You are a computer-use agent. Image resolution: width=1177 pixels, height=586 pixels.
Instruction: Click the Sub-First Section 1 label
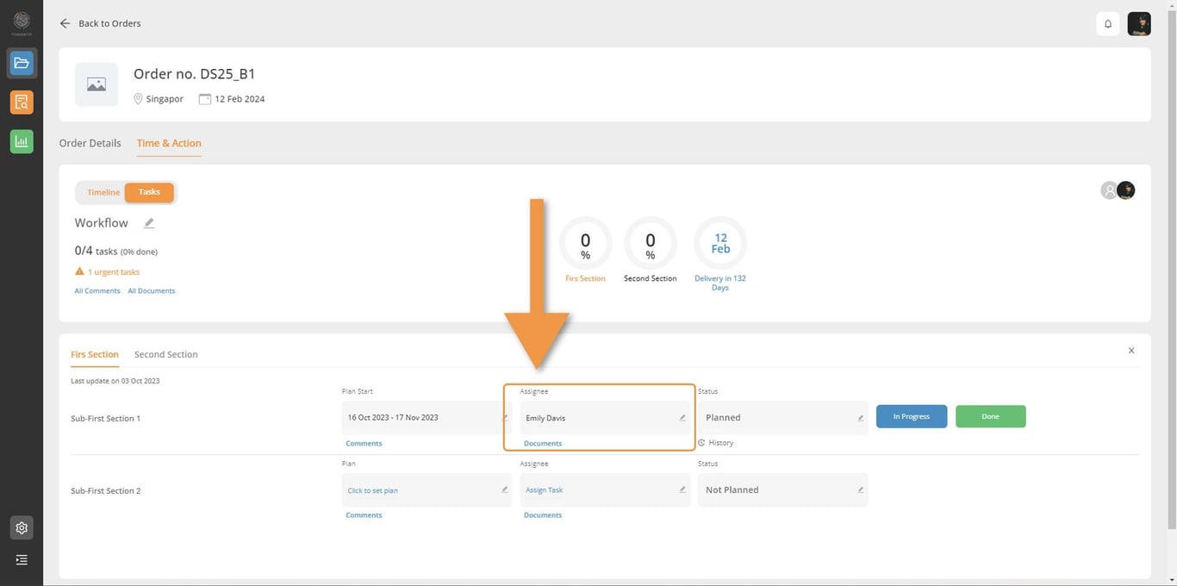[105, 418]
